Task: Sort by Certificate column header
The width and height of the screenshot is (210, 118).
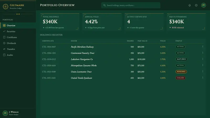Action: (48, 41)
